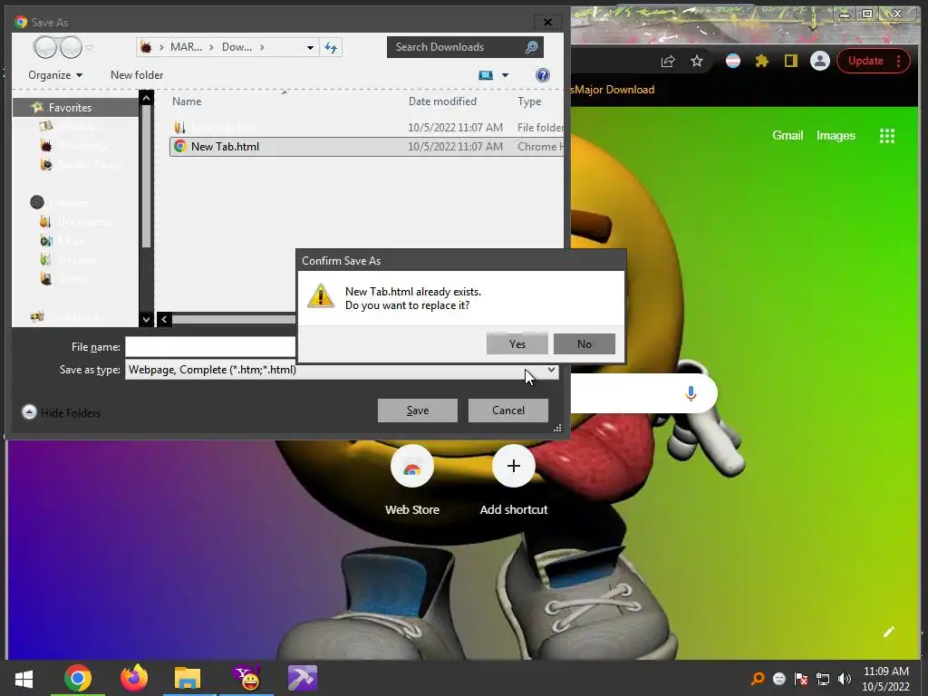The width and height of the screenshot is (928, 696).
Task: Launch Firefox from the taskbar
Action: click(x=134, y=678)
